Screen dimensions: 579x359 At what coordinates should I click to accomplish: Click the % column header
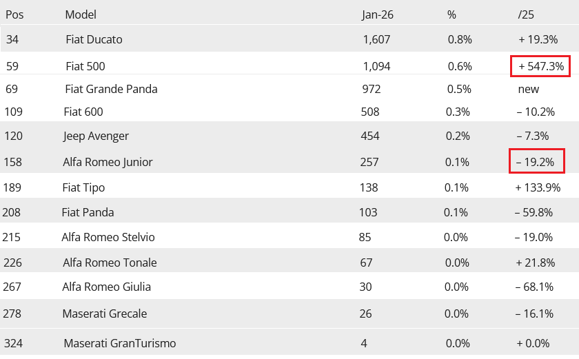click(451, 14)
